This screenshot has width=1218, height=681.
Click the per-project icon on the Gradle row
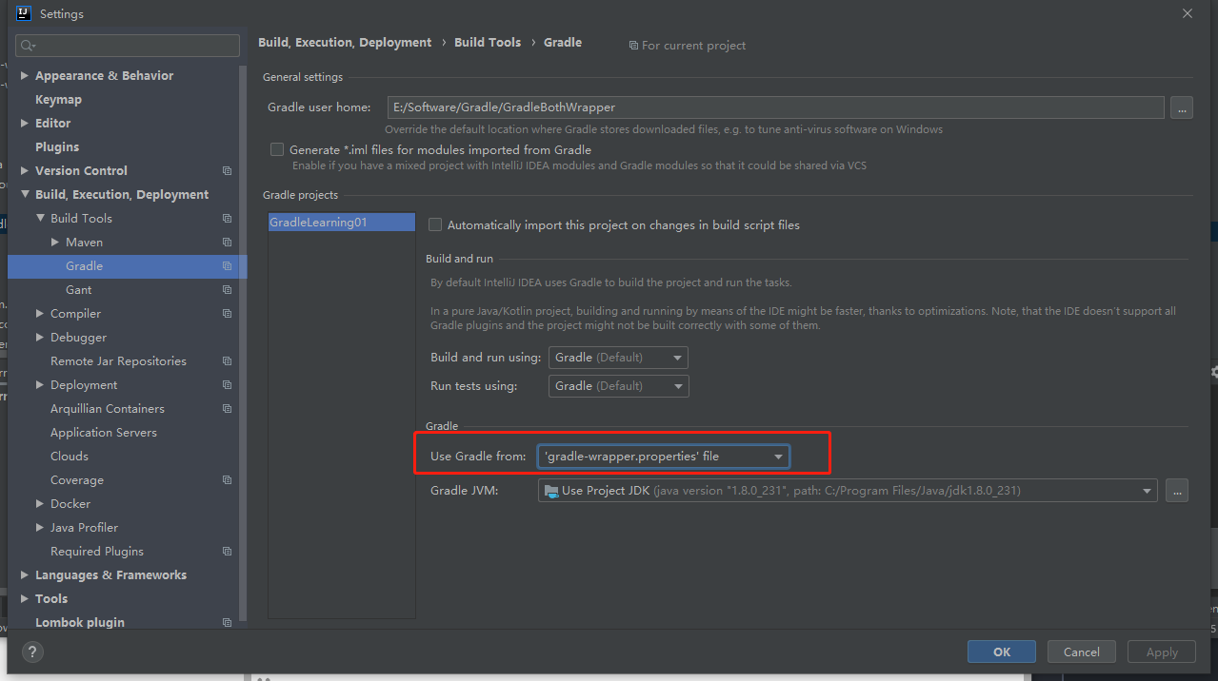click(x=227, y=266)
